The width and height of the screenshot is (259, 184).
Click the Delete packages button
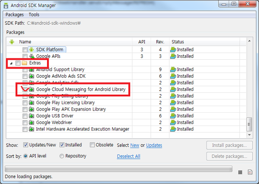pyautogui.click(x=229, y=156)
